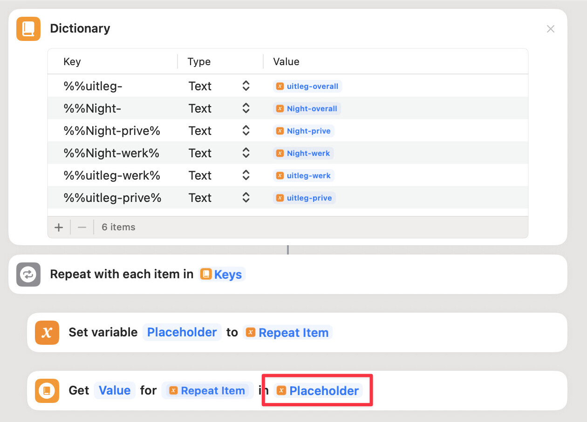Open type selector for %%Night-prive% row
The width and height of the screenshot is (587, 422).
[x=246, y=131]
